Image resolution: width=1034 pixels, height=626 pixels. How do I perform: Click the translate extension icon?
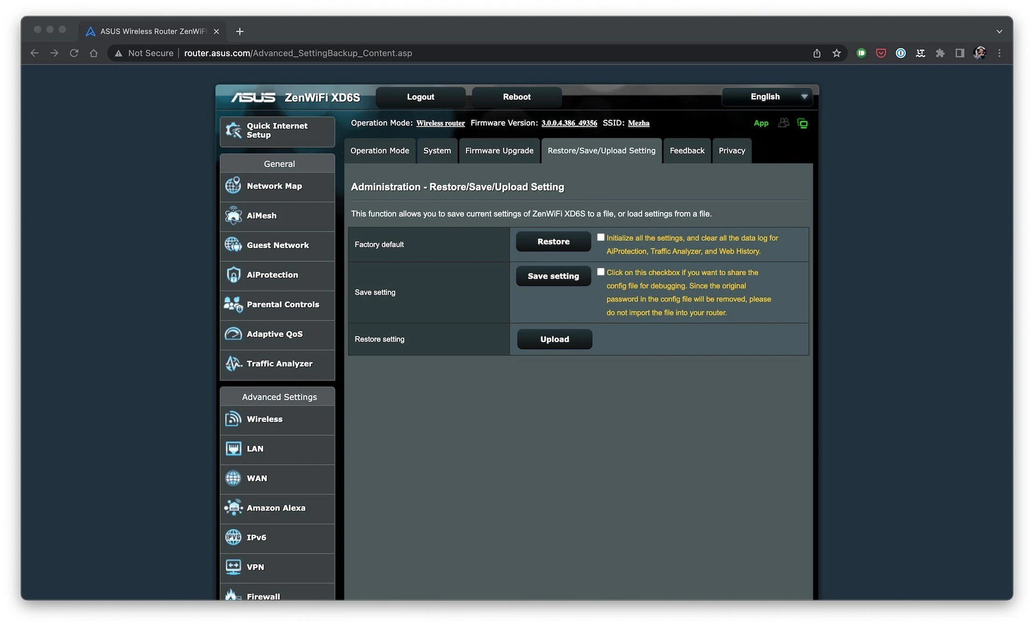click(920, 53)
